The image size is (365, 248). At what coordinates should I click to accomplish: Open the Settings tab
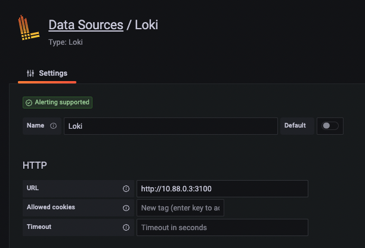point(47,73)
